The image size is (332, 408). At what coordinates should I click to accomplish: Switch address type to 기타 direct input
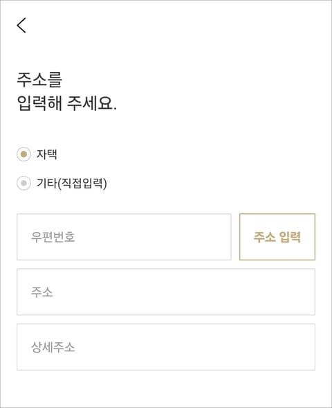[24, 183]
